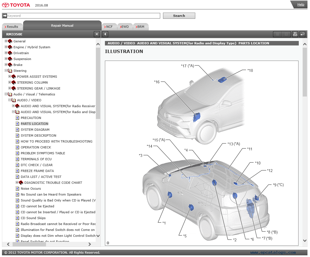Click the tree panel scroll-left arrow
This screenshot has height=257, width=310.
point(8,244)
